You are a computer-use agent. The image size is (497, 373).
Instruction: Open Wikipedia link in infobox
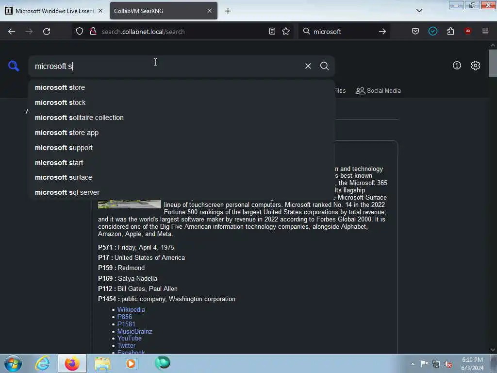(x=131, y=309)
